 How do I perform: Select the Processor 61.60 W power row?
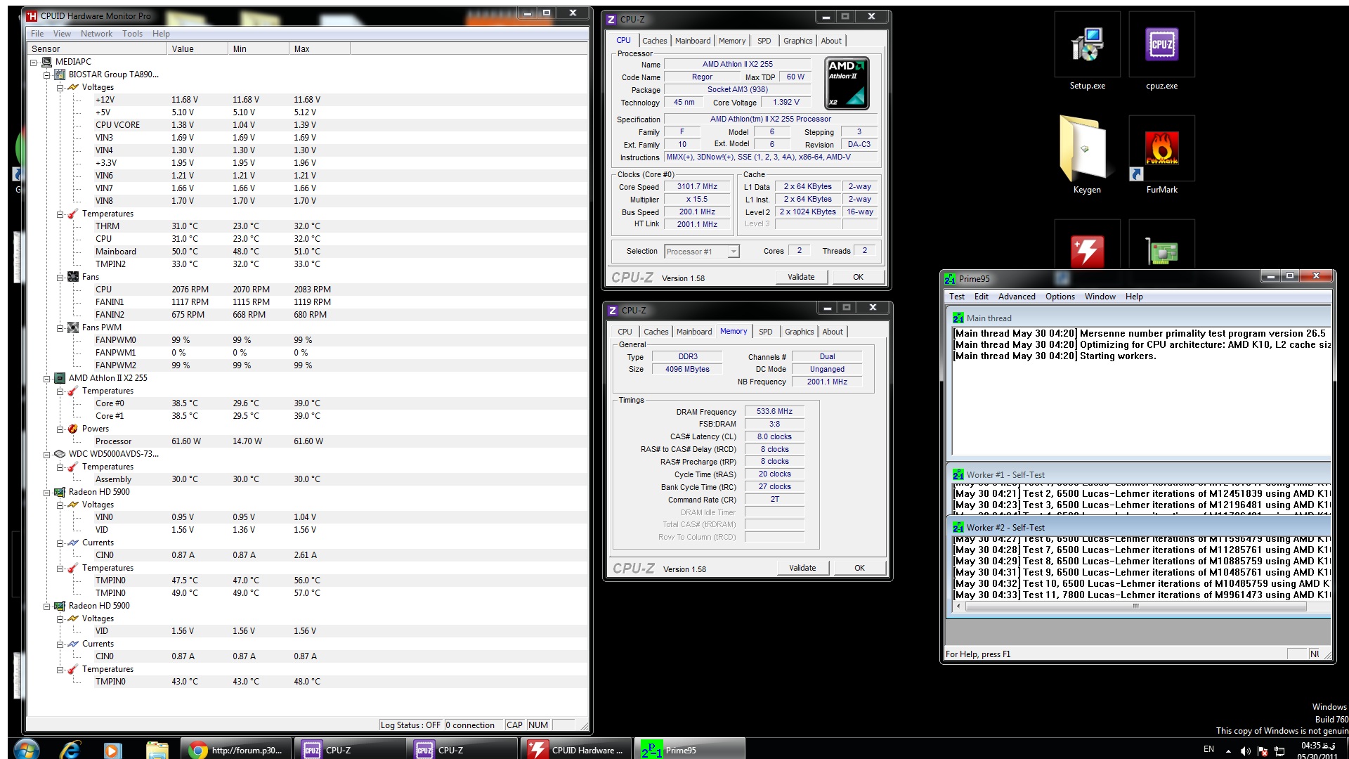pos(307,441)
